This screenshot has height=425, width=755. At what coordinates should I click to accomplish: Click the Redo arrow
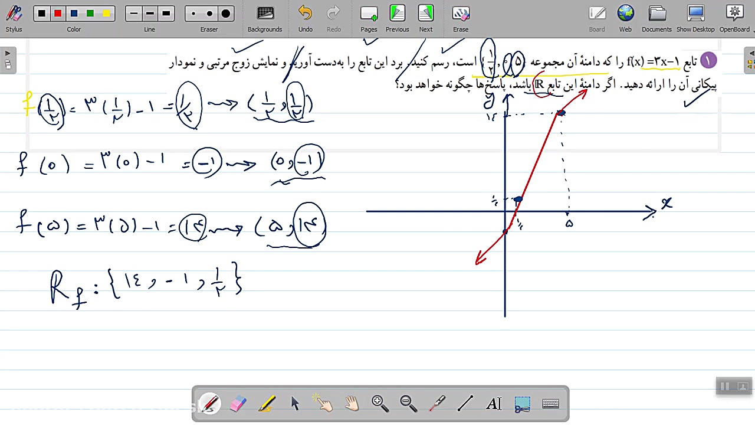tap(334, 18)
